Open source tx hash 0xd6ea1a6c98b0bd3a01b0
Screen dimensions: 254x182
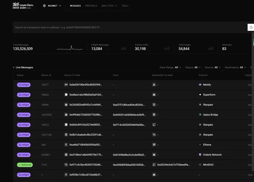click(x=86, y=95)
